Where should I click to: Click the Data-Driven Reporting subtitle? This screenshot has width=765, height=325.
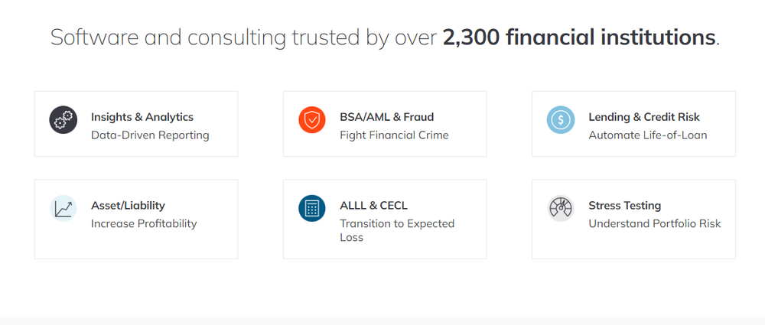[x=150, y=135]
